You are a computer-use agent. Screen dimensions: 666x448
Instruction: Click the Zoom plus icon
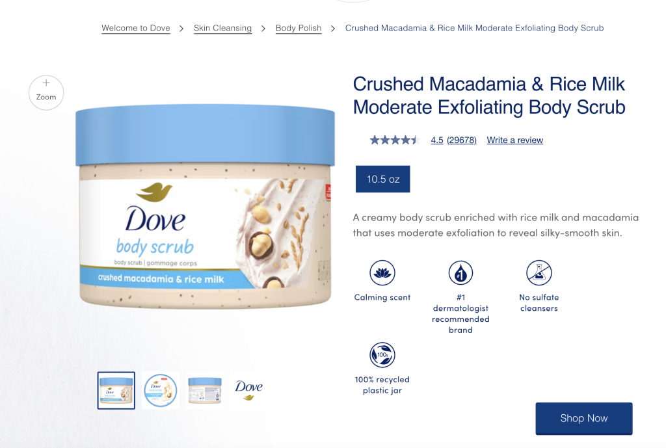[x=46, y=83]
